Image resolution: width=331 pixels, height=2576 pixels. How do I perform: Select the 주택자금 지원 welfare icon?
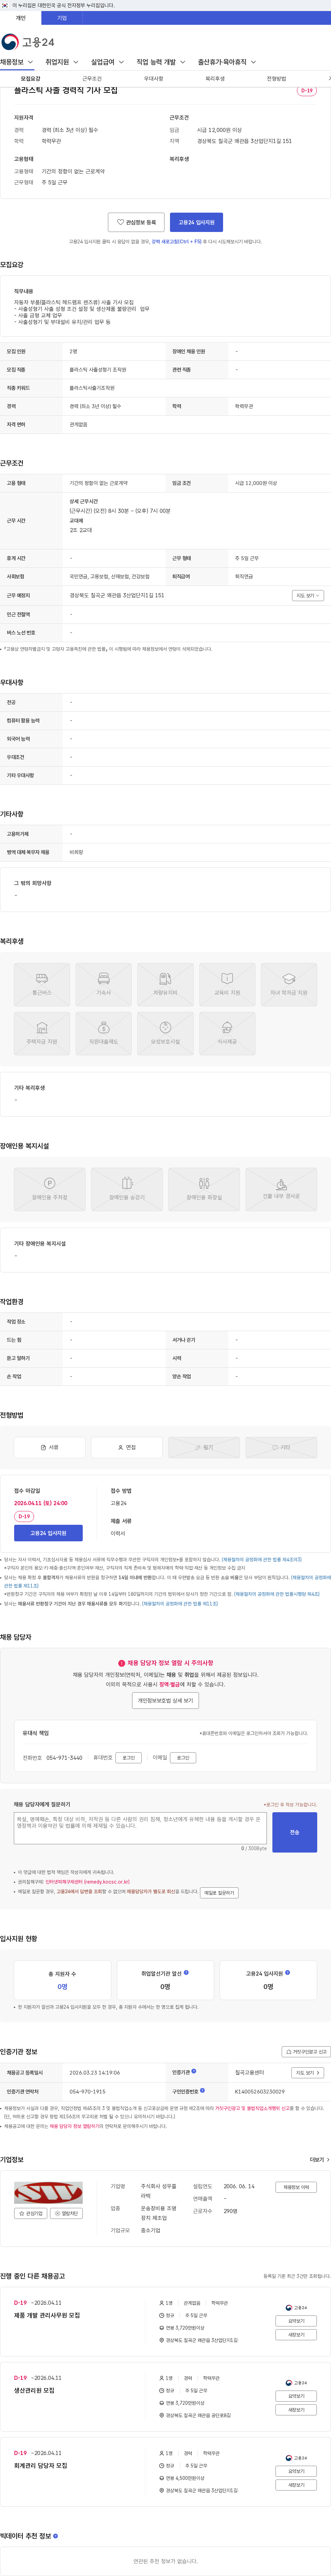coord(42,1033)
